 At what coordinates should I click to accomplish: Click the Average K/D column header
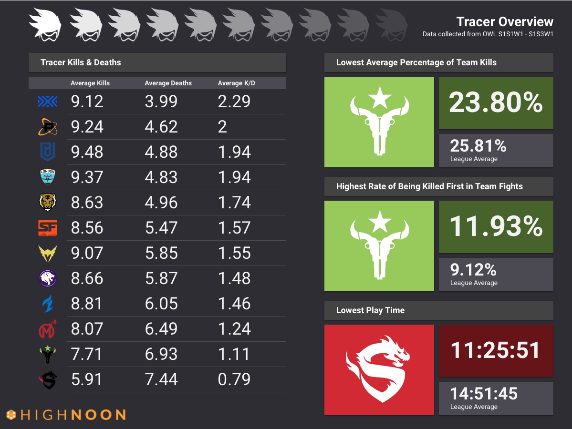[237, 83]
